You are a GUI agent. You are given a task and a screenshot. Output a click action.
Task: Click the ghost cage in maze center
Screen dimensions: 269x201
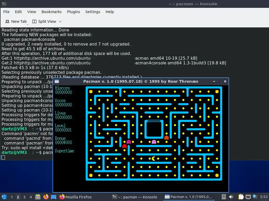point(154,129)
